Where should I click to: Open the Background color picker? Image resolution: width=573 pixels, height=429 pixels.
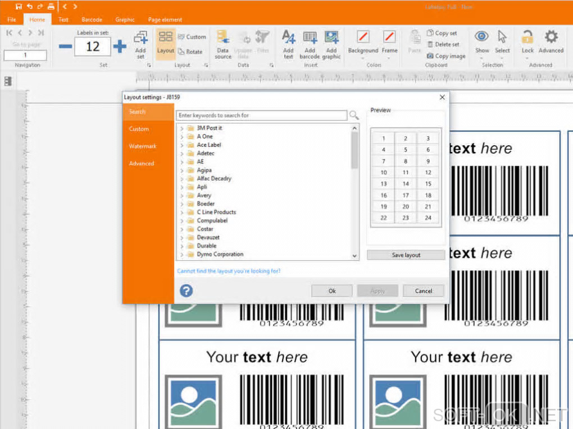[363, 38]
